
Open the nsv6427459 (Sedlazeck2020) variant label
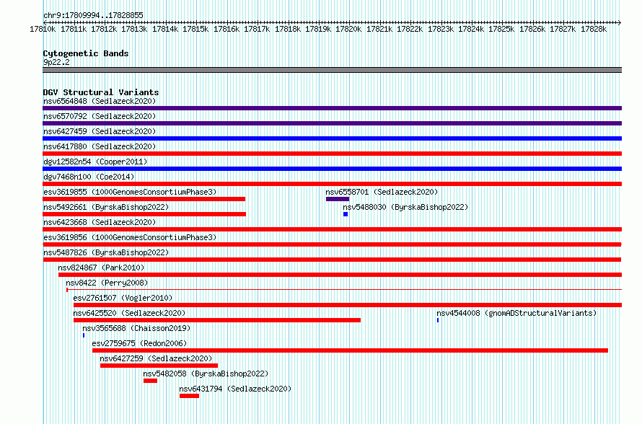tap(100, 131)
